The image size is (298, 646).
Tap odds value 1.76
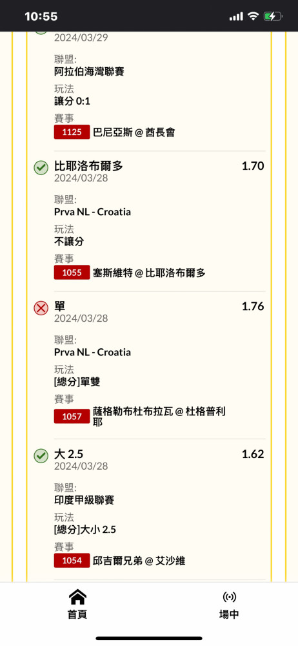click(253, 306)
